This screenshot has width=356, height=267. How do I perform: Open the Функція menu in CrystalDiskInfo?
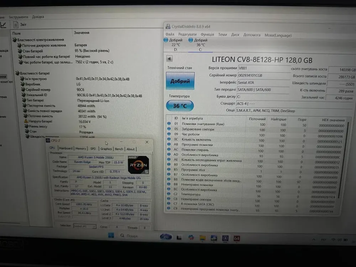(207, 35)
